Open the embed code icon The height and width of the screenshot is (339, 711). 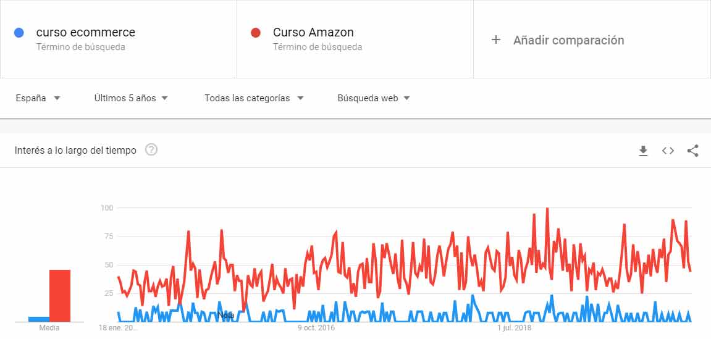[668, 151]
